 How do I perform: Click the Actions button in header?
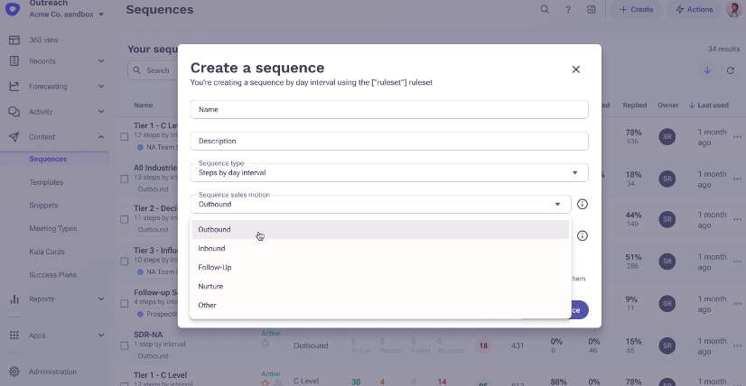click(x=695, y=10)
